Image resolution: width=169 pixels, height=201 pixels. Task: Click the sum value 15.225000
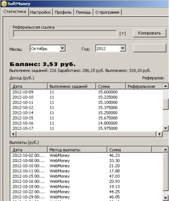click(x=108, y=97)
